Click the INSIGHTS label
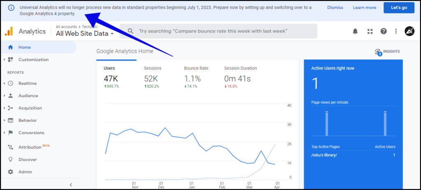The width and height of the screenshot is (421, 190). (391, 51)
